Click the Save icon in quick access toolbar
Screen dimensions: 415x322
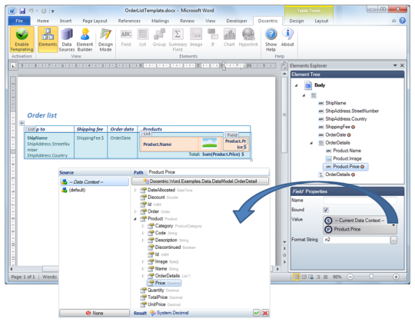[22, 11]
